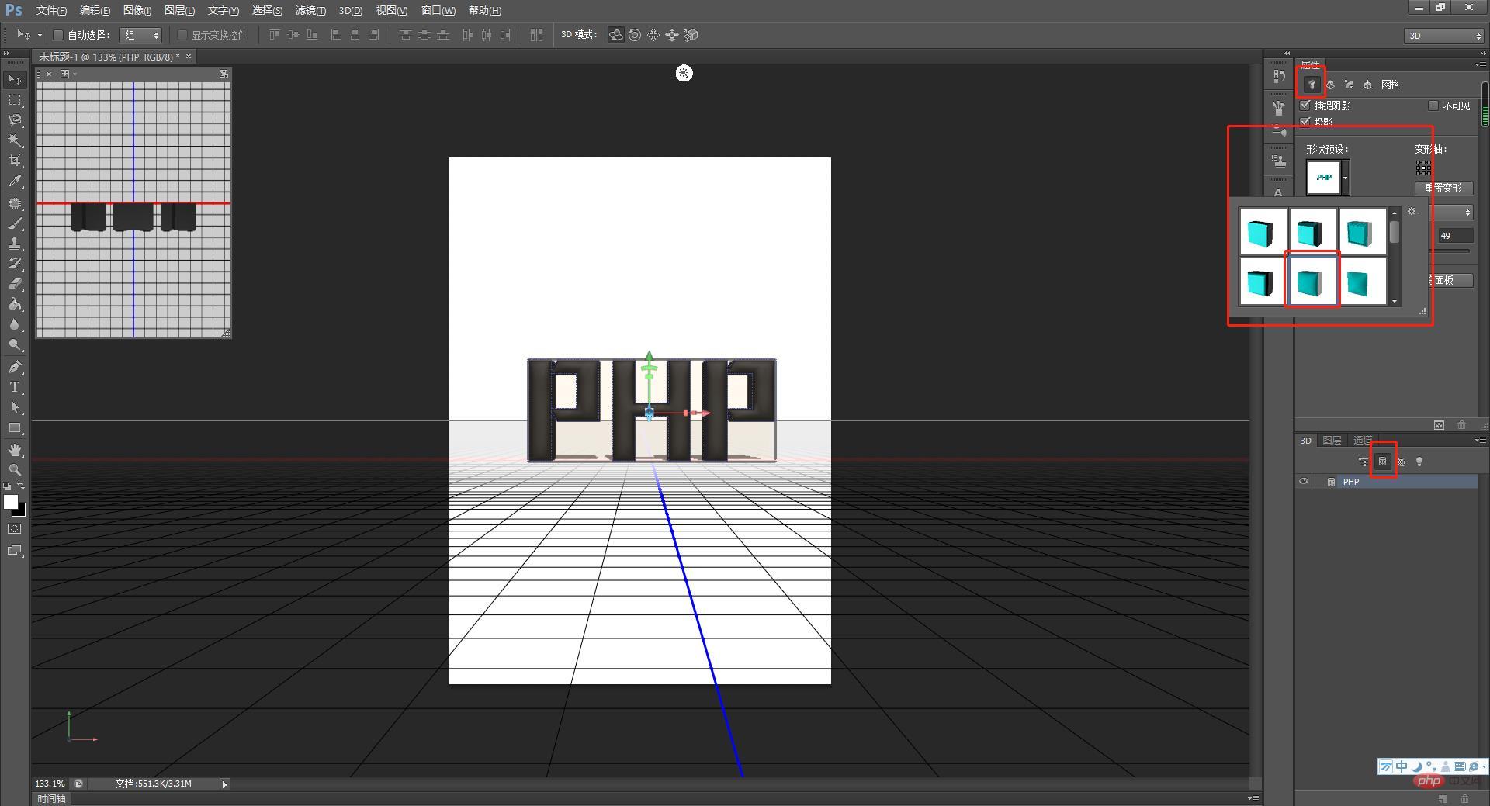
Task: Select the Magic Wand tool
Action: click(x=15, y=140)
